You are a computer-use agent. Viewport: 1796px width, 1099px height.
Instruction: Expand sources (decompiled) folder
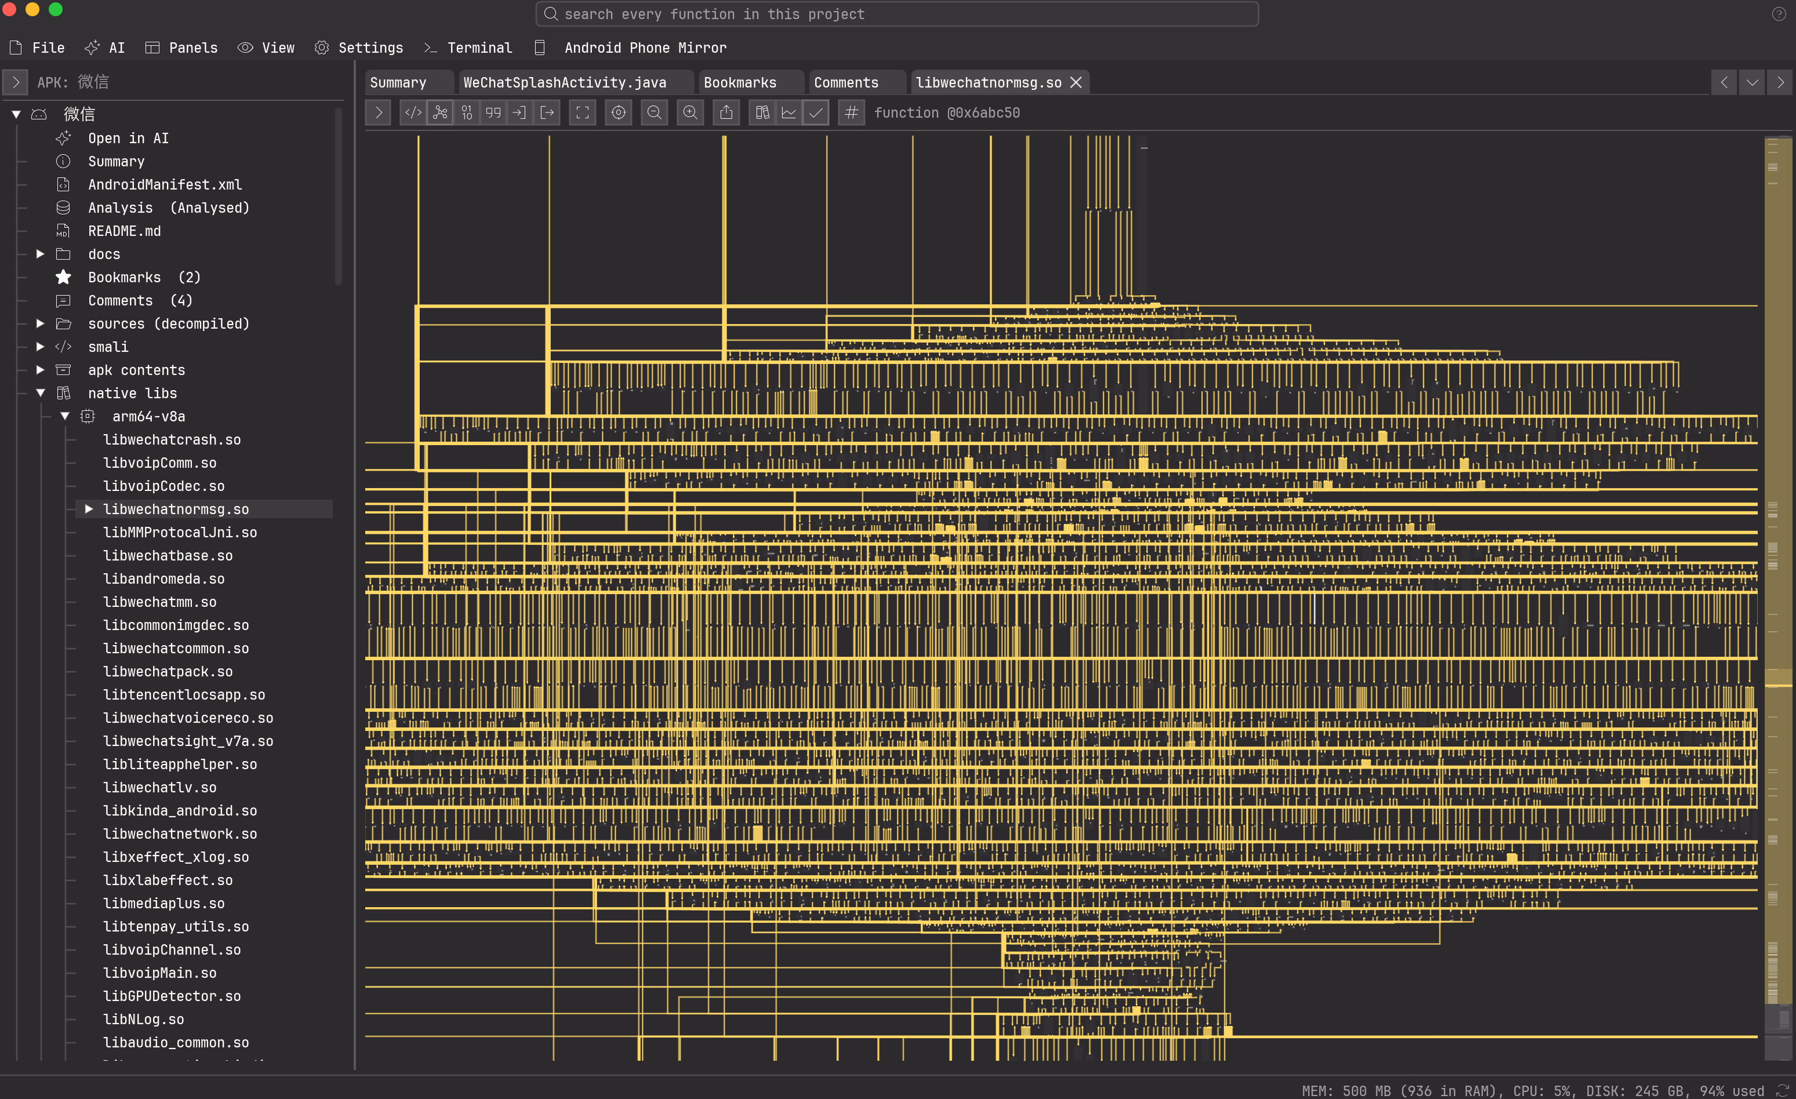point(41,323)
